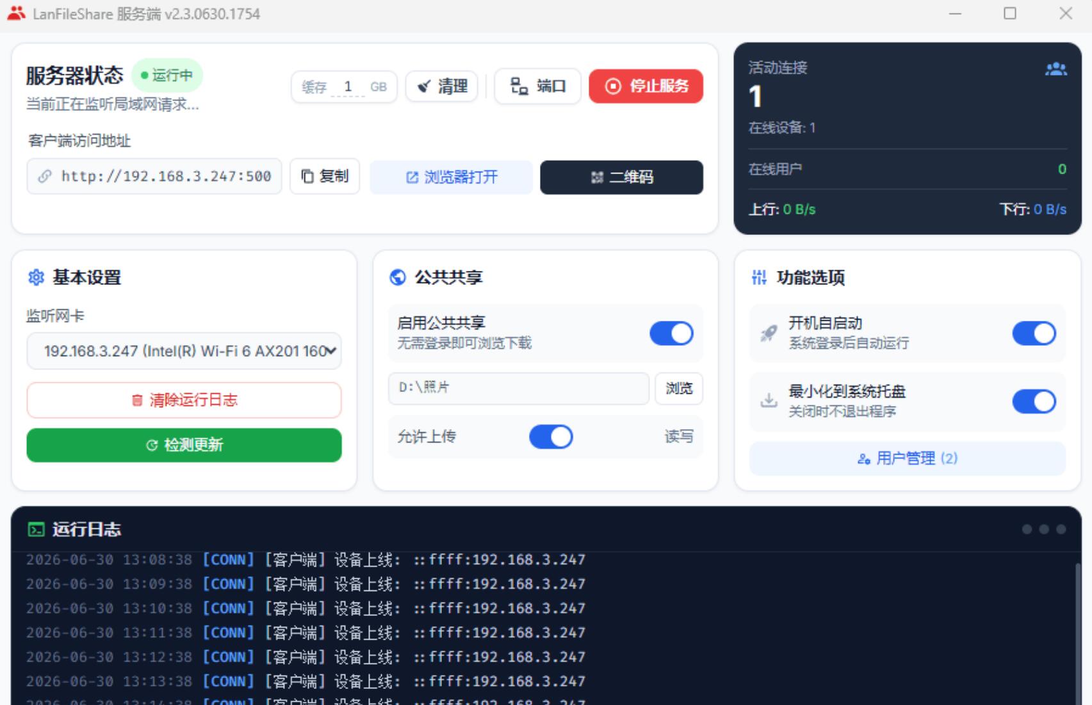The height and width of the screenshot is (705, 1092).
Task: Click the 当前正在监听局域网请求 subtitle
Action: click(113, 104)
